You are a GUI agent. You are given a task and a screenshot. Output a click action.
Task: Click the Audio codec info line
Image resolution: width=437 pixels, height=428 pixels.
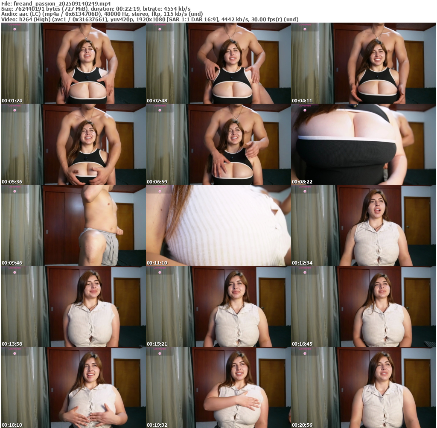click(x=102, y=14)
